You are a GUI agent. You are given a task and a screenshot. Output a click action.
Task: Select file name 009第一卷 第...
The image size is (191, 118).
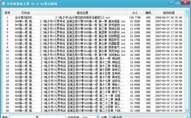point(25,32)
